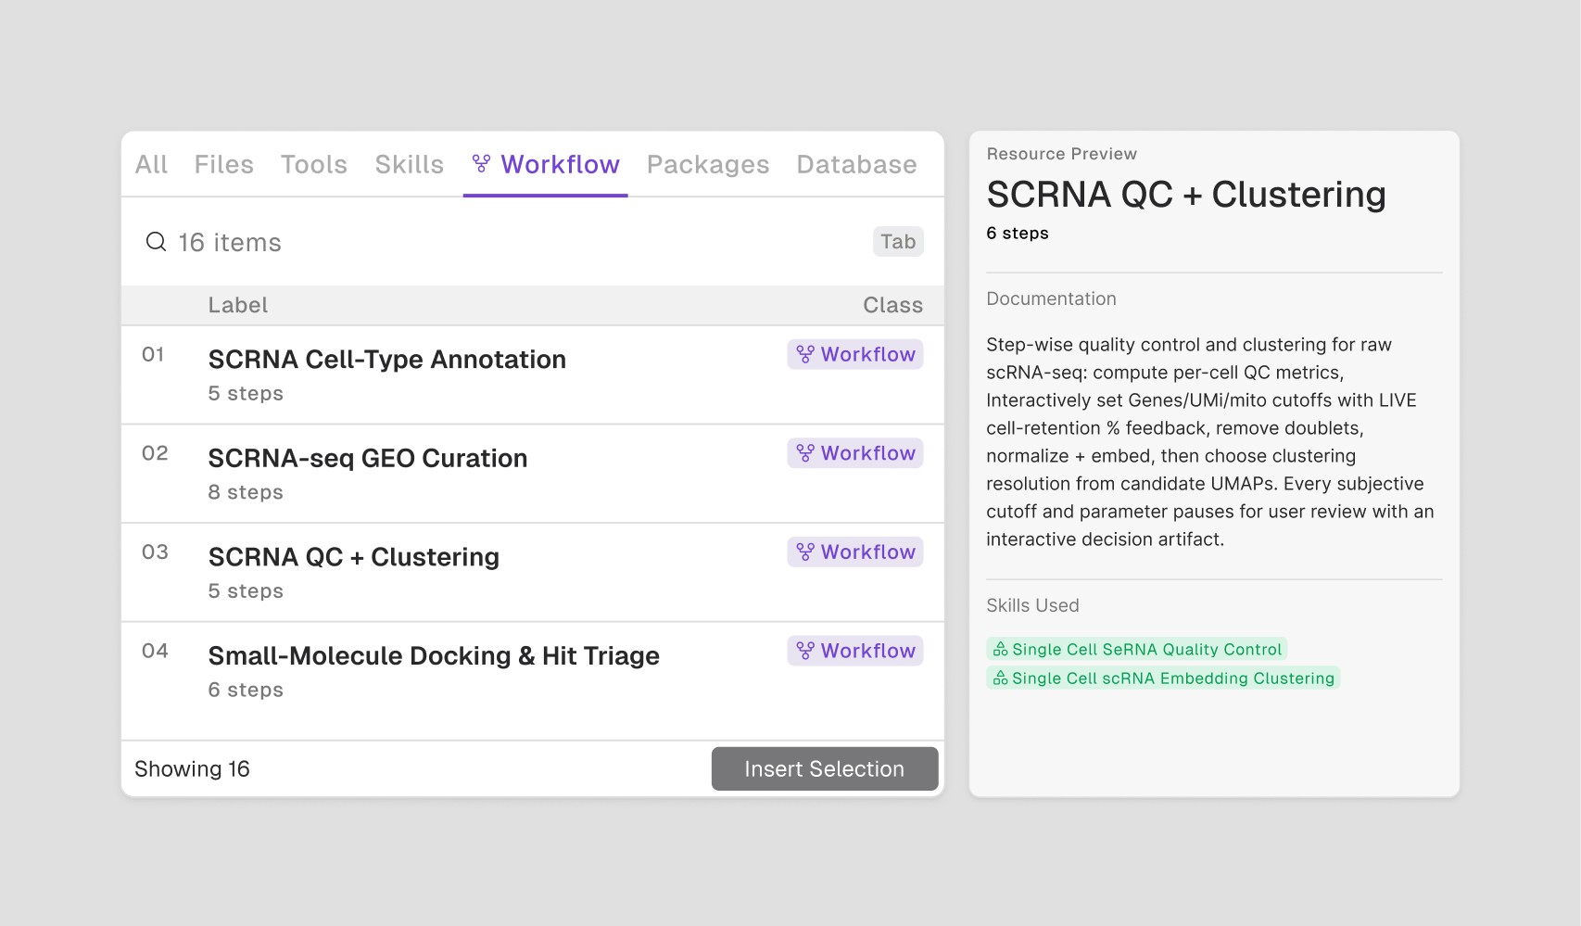Switch to the All tab
Screen dimensions: 1581x926
click(151, 164)
